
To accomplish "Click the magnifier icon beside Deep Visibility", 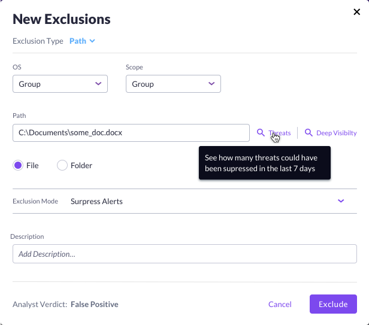I will point(308,133).
